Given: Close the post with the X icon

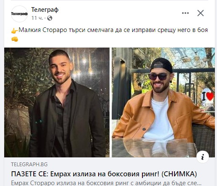Looking at the screenshot, I should click(x=201, y=13).
